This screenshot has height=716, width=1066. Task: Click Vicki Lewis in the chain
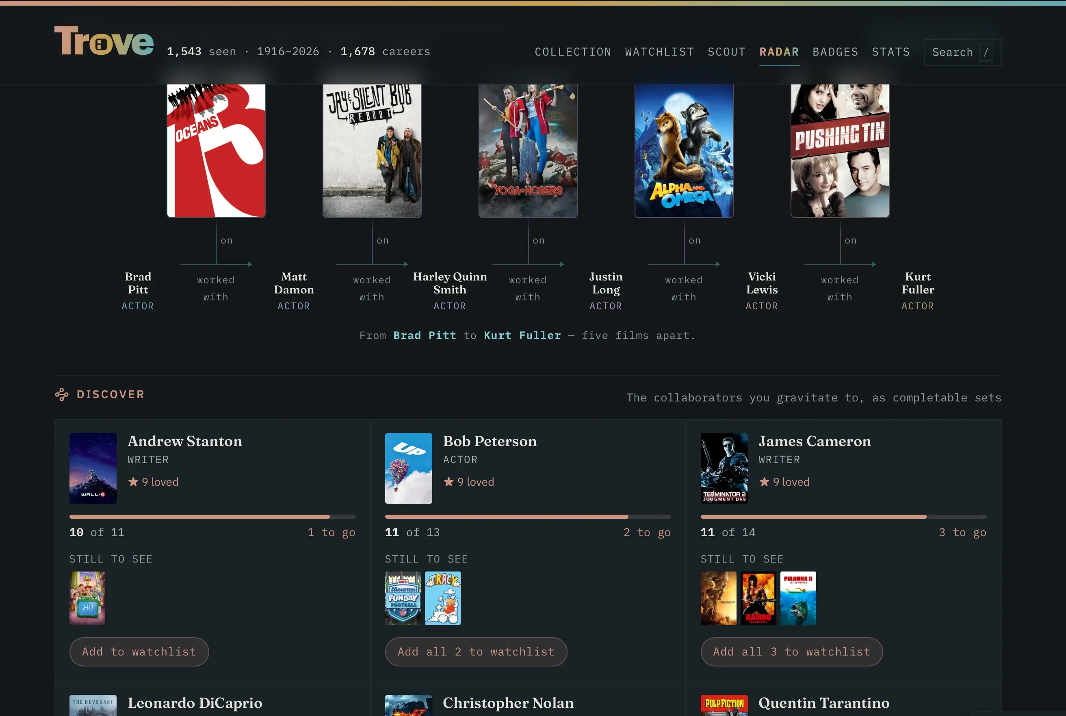click(762, 283)
